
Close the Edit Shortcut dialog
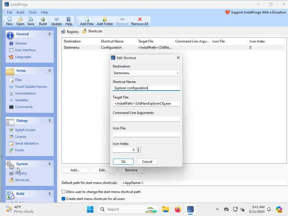coord(178,58)
